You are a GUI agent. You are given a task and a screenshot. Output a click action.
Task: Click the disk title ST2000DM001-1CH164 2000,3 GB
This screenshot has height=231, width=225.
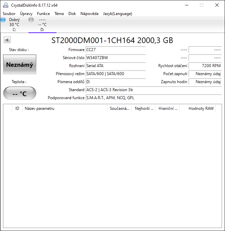[x=112, y=40]
